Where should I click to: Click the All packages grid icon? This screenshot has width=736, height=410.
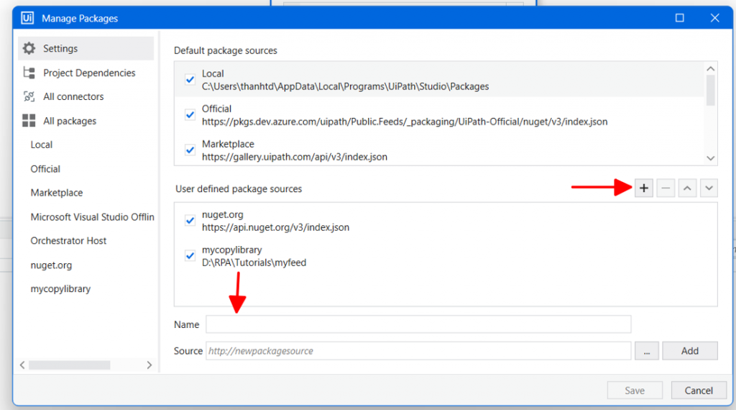click(29, 121)
